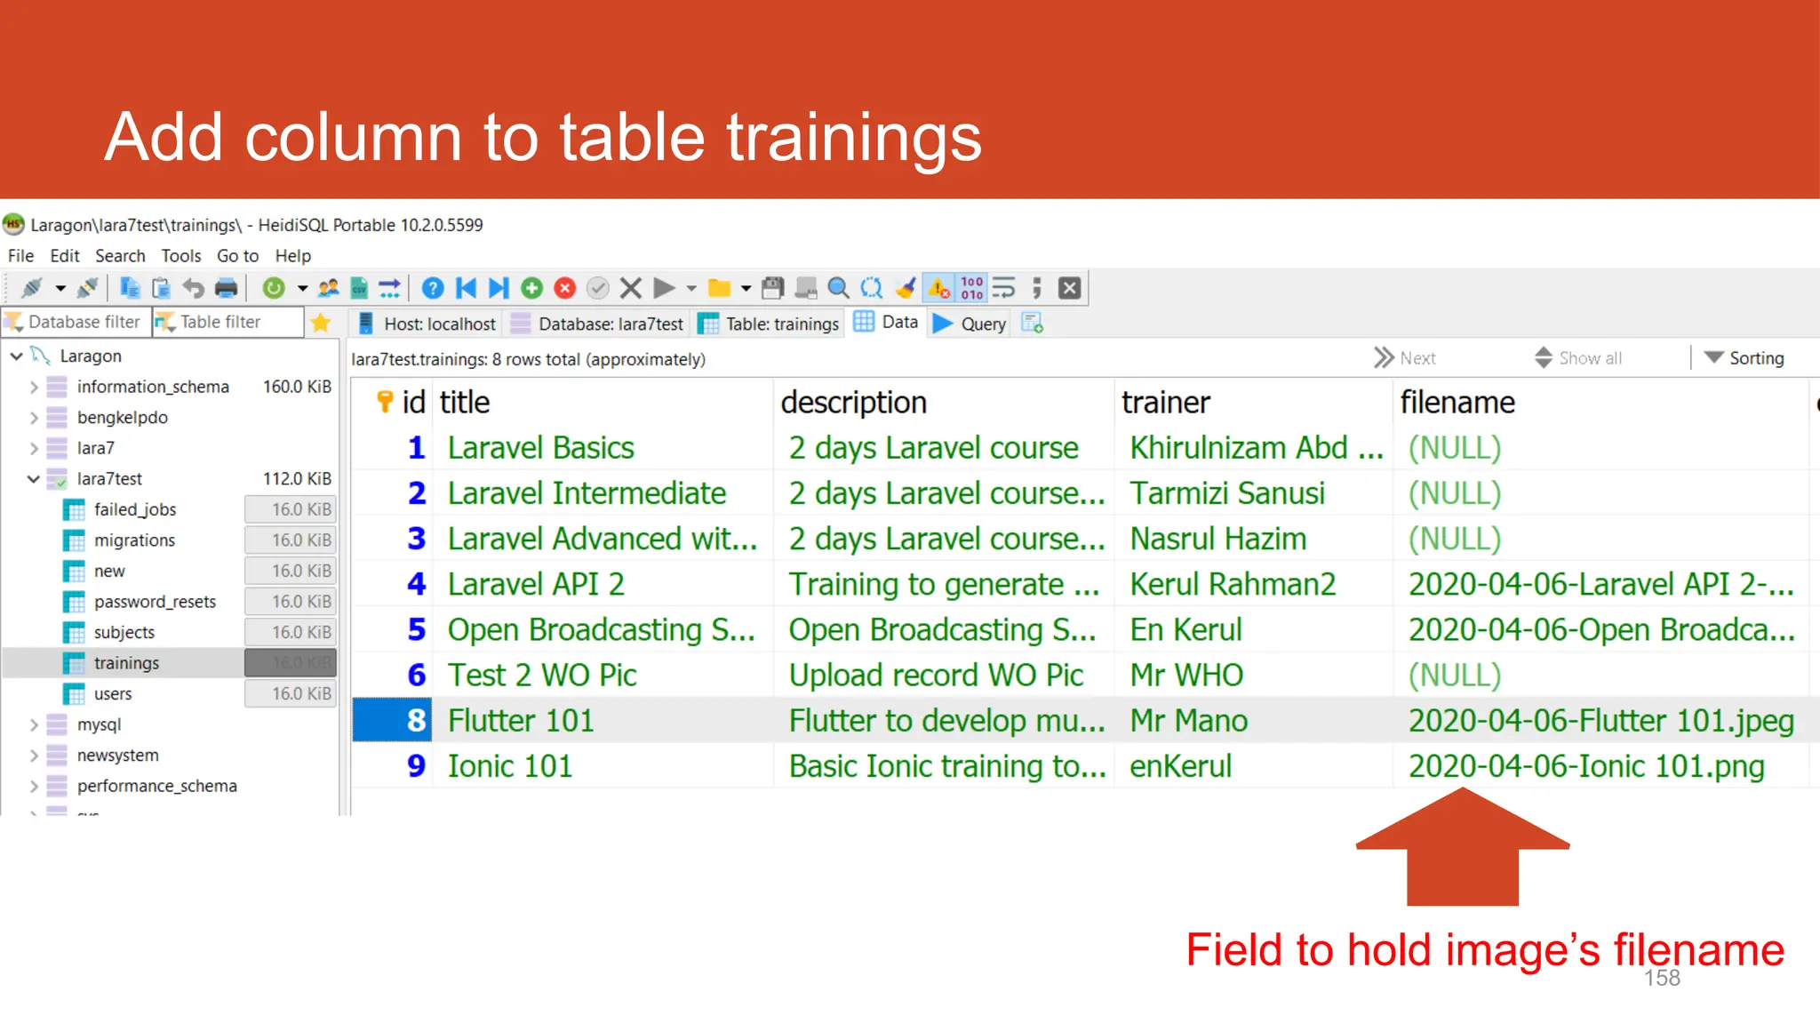Click the find and replace icon
This screenshot has width=1820, height=1024.
[872, 288]
